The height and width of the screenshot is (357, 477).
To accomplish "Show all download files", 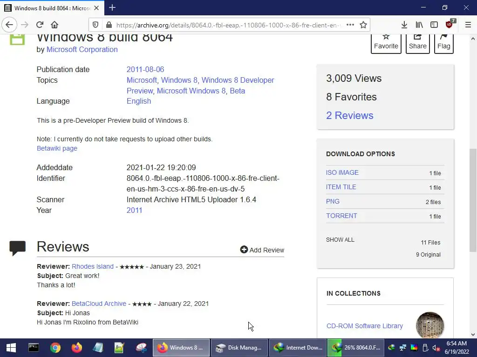I will click(340, 240).
